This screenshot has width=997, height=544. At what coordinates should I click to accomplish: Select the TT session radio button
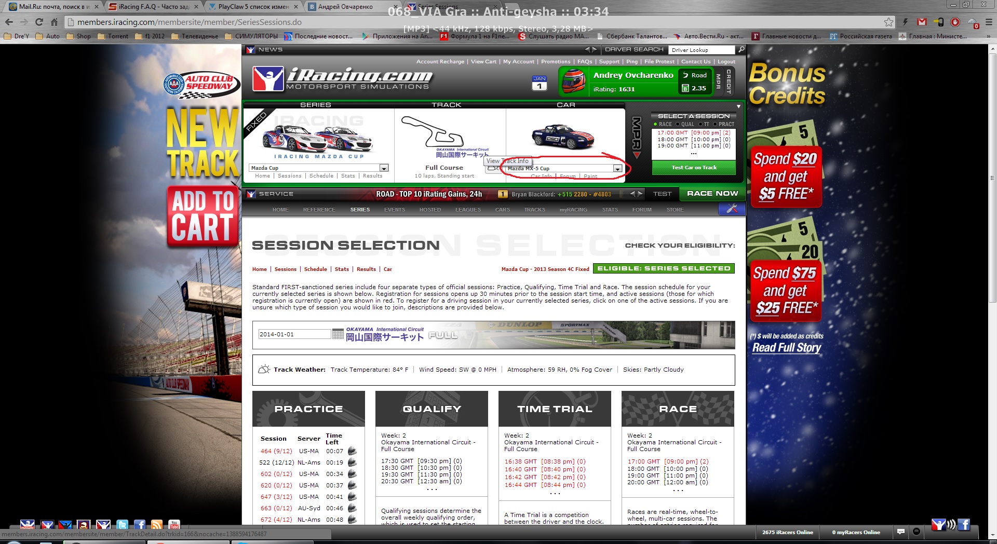700,124
